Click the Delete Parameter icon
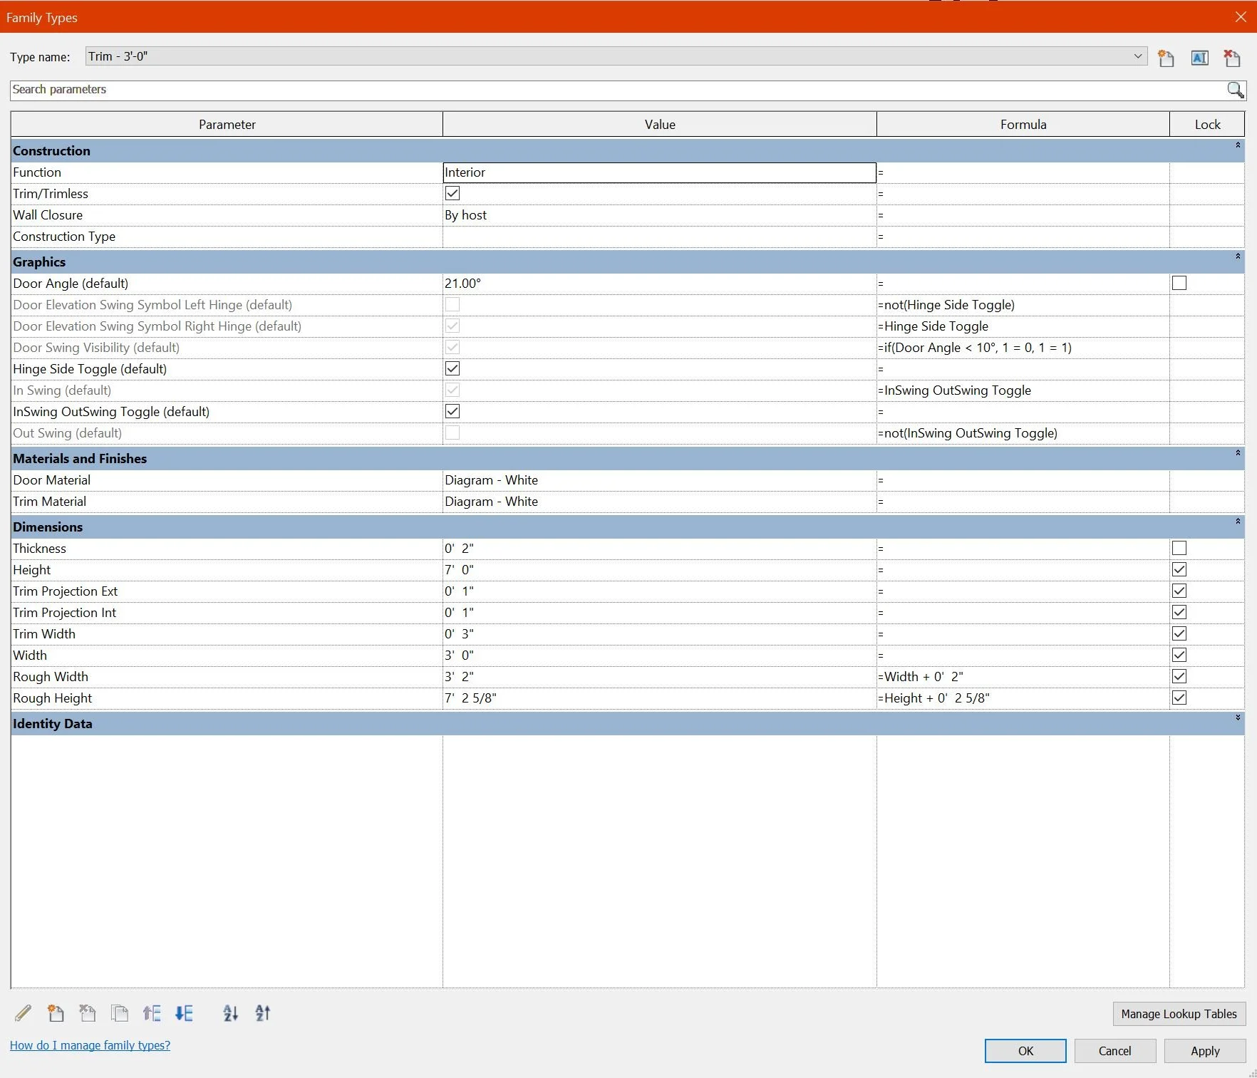This screenshot has width=1257, height=1078. 88,1013
